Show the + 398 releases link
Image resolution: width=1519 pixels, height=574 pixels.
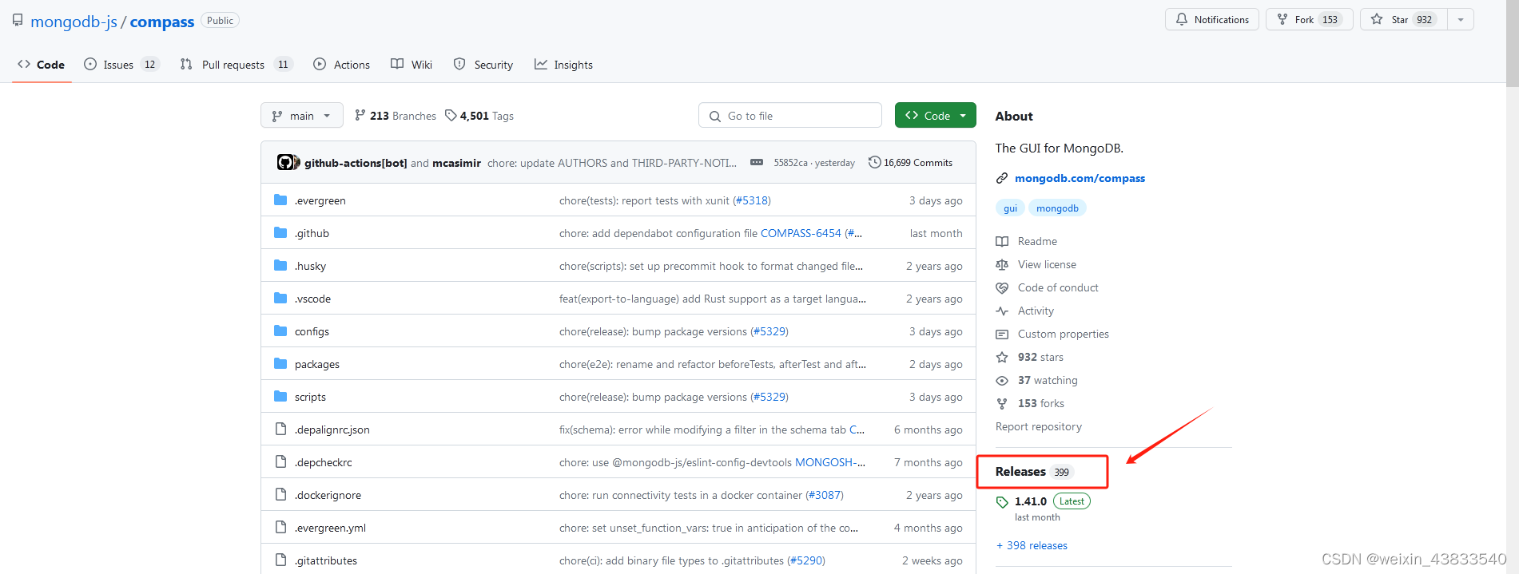(1032, 545)
